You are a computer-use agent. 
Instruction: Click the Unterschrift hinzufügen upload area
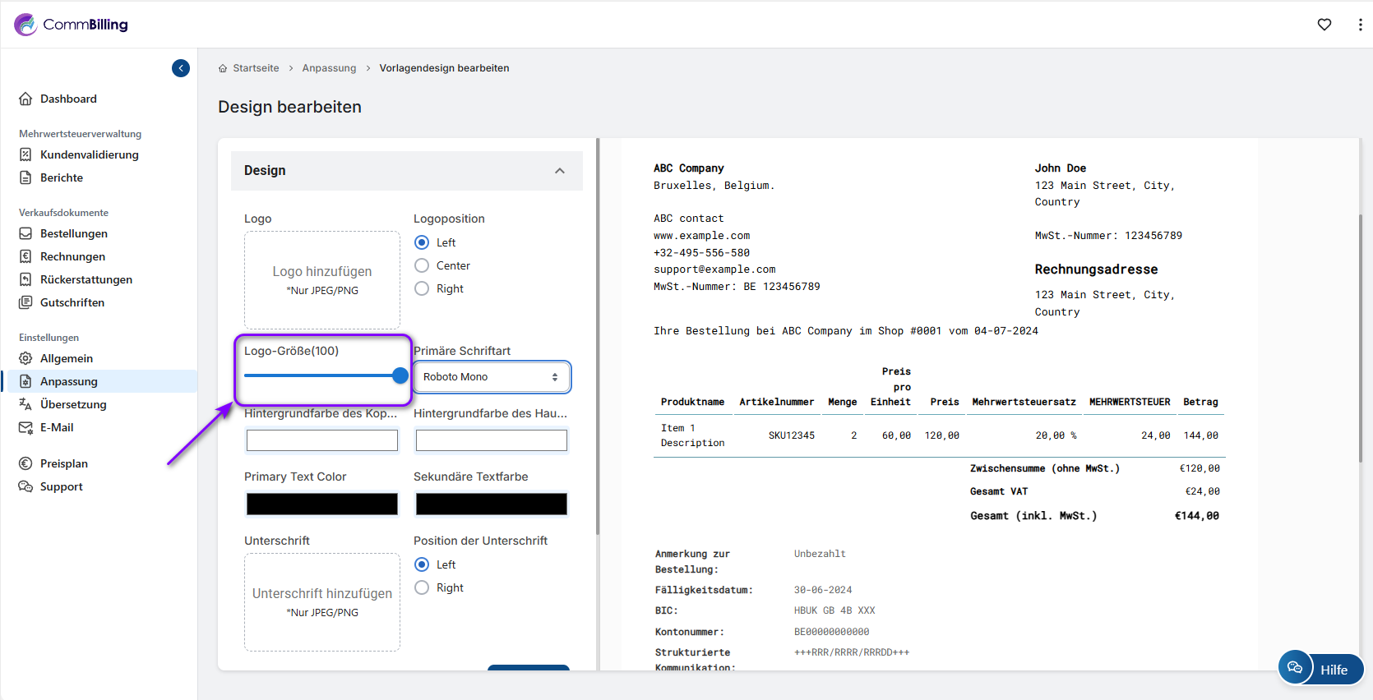click(x=322, y=602)
